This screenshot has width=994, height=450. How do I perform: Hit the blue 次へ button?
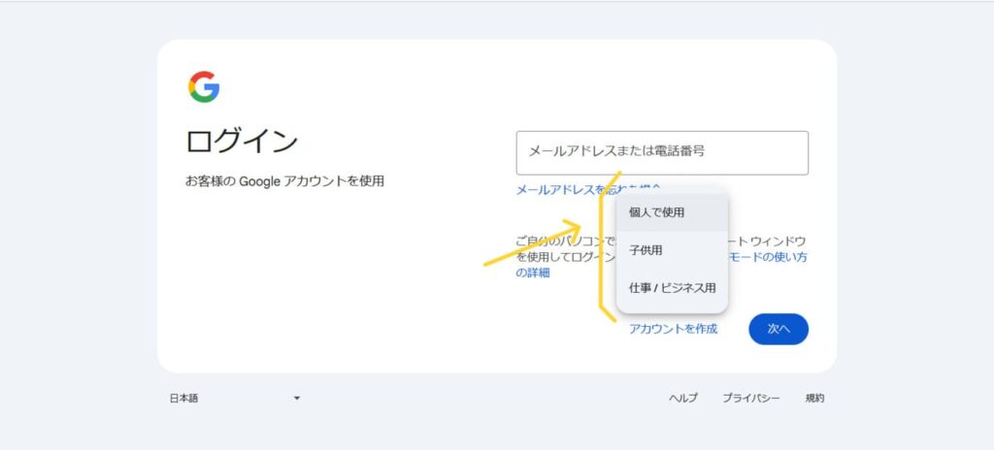[x=779, y=329]
